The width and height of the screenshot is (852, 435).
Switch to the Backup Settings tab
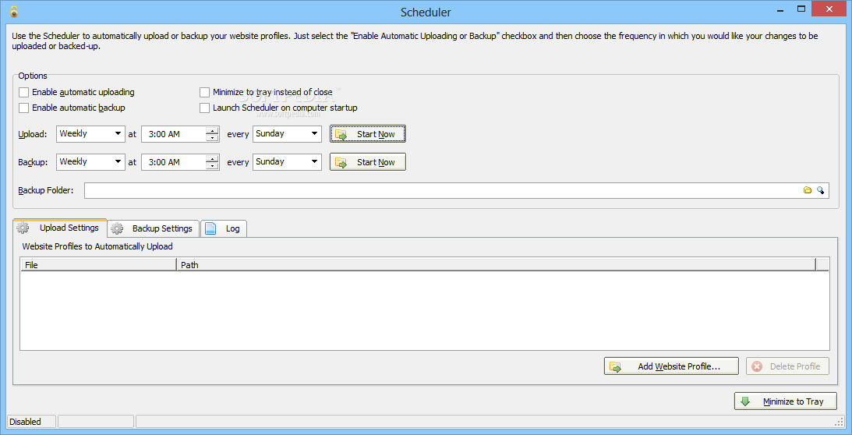(x=154, y=228)
